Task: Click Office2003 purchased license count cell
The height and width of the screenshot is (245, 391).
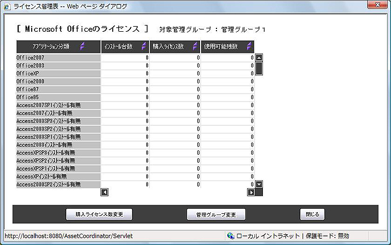Action: [175, 66]
